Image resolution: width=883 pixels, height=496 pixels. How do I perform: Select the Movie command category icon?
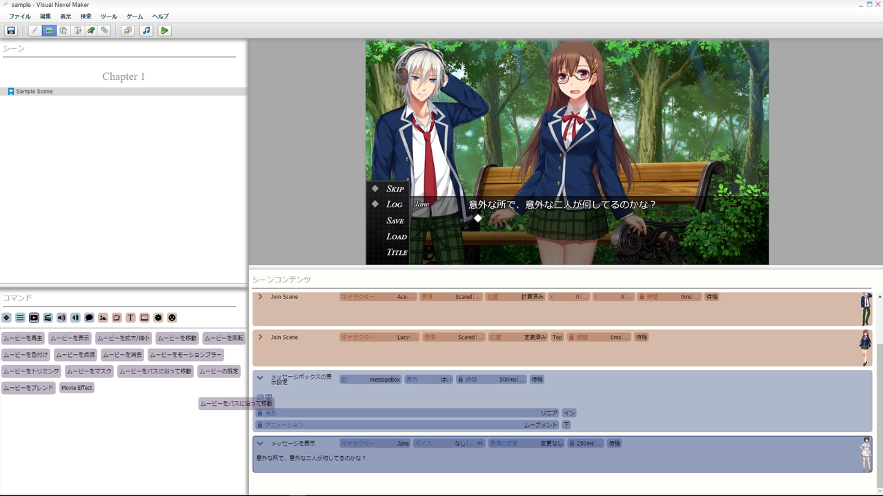(x=32, y=318)
